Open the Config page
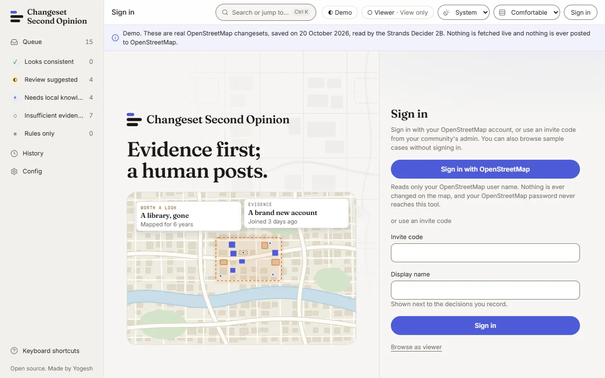 (52, 172)
